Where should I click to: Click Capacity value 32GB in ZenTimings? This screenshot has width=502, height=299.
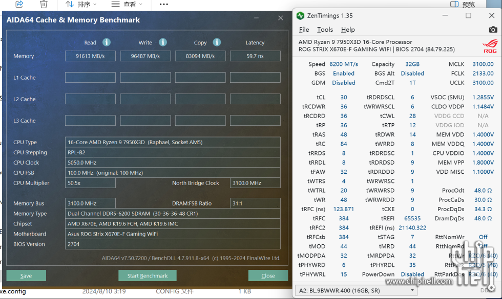[x=412, y=64]
